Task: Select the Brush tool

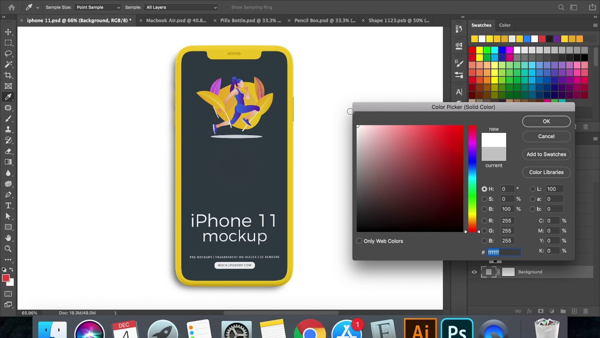Action: click(8, 119)
